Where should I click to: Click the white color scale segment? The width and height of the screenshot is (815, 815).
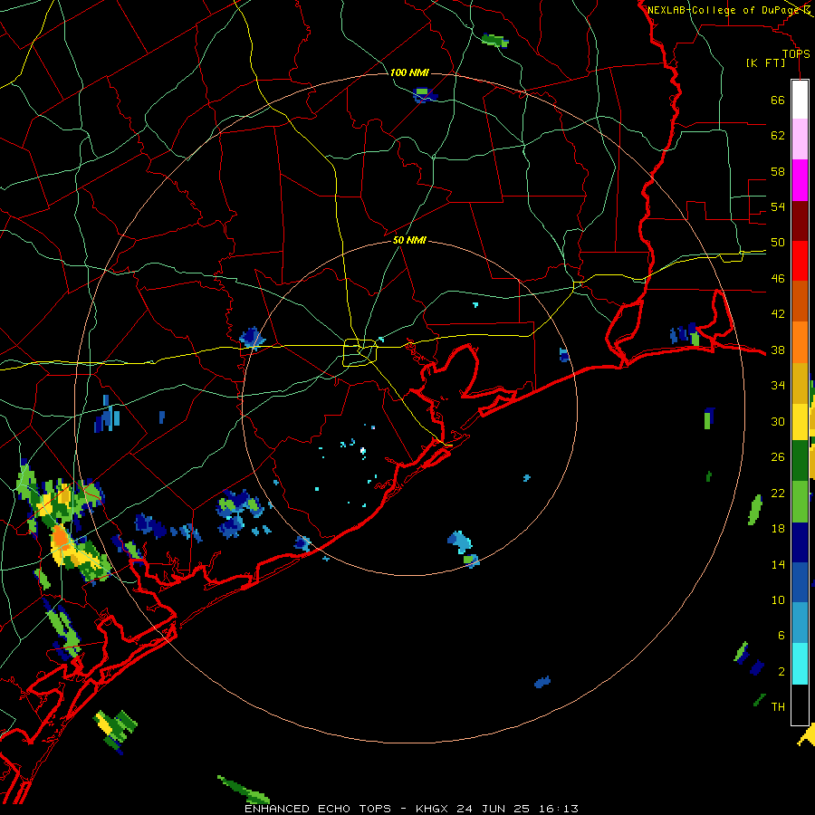point(800,100)
